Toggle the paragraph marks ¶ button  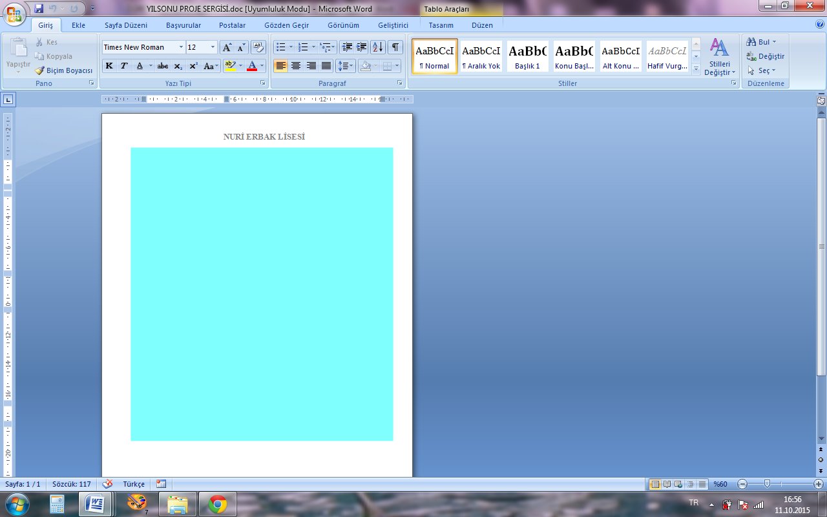click(395, 47)
